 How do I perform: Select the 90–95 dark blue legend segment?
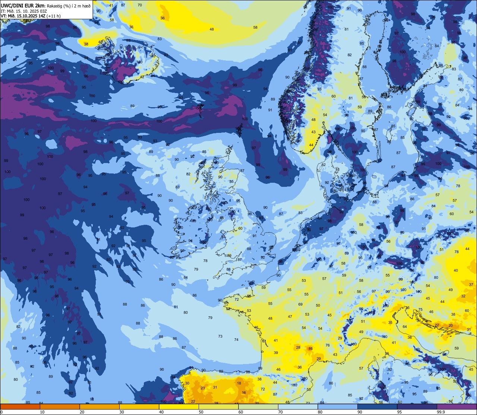point(377,406)
